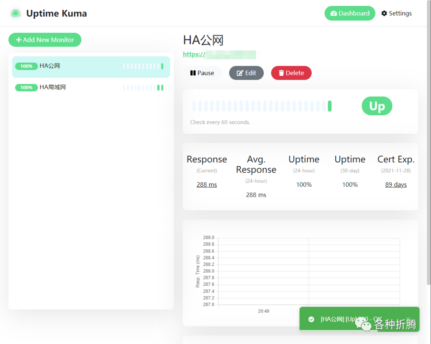Image resolution: width=431 pixels, height=344 pixels.
Task: Click the green Up status badge
Action: [x=377, y=106]
